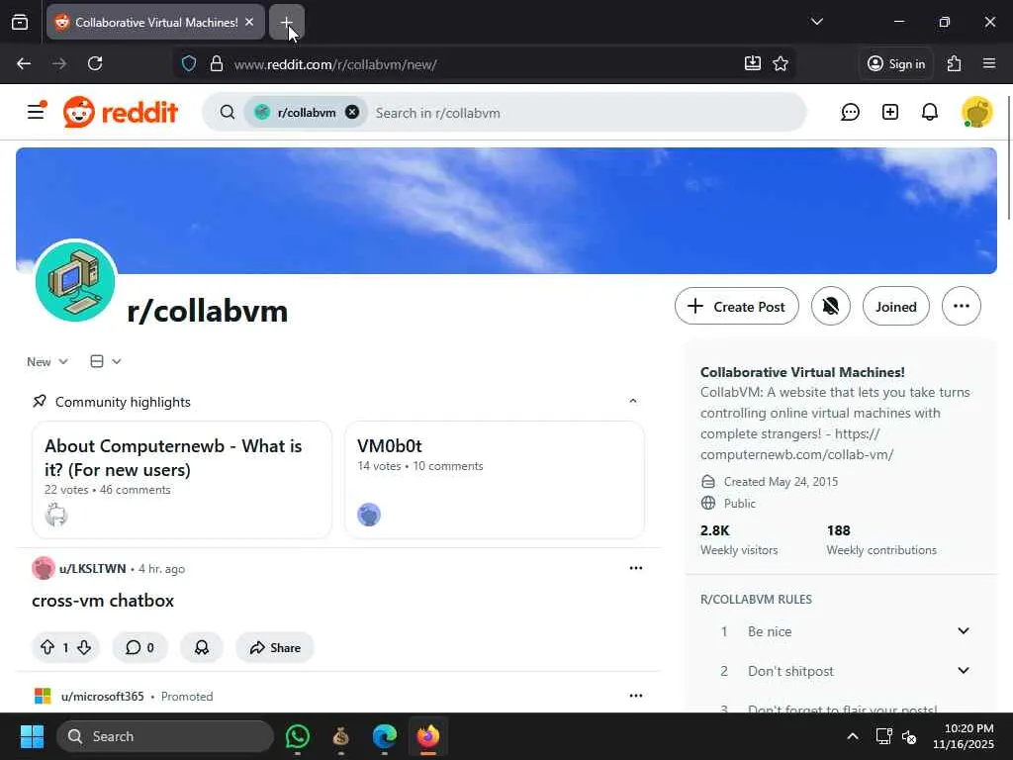Open money bag app in taskbar
The height and width of the screenshot is (760, 1013).
pos(340,736)
